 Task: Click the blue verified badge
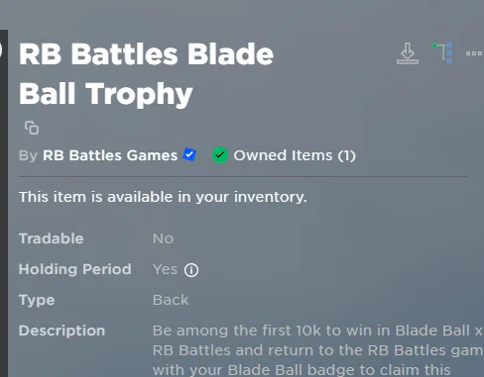pyautogui.click(x=189, y=154)
